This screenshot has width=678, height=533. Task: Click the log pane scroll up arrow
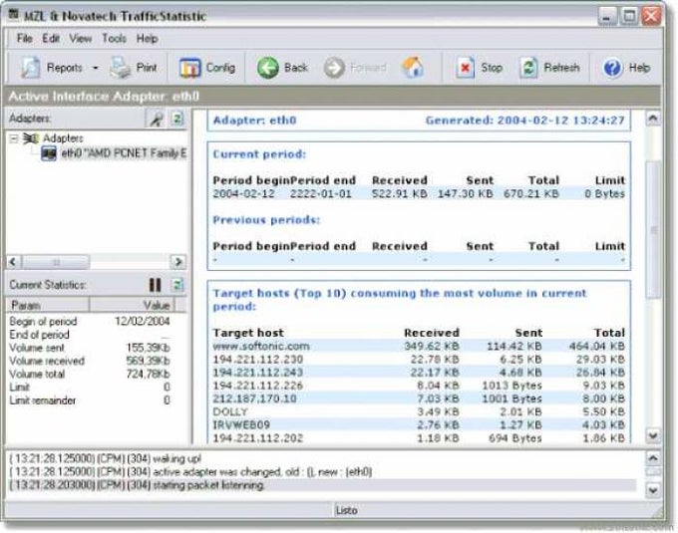[653, 458]
